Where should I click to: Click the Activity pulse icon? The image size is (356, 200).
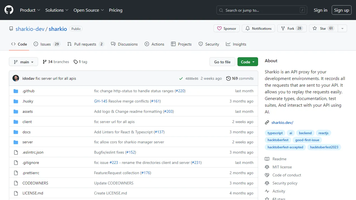[267, 191]
